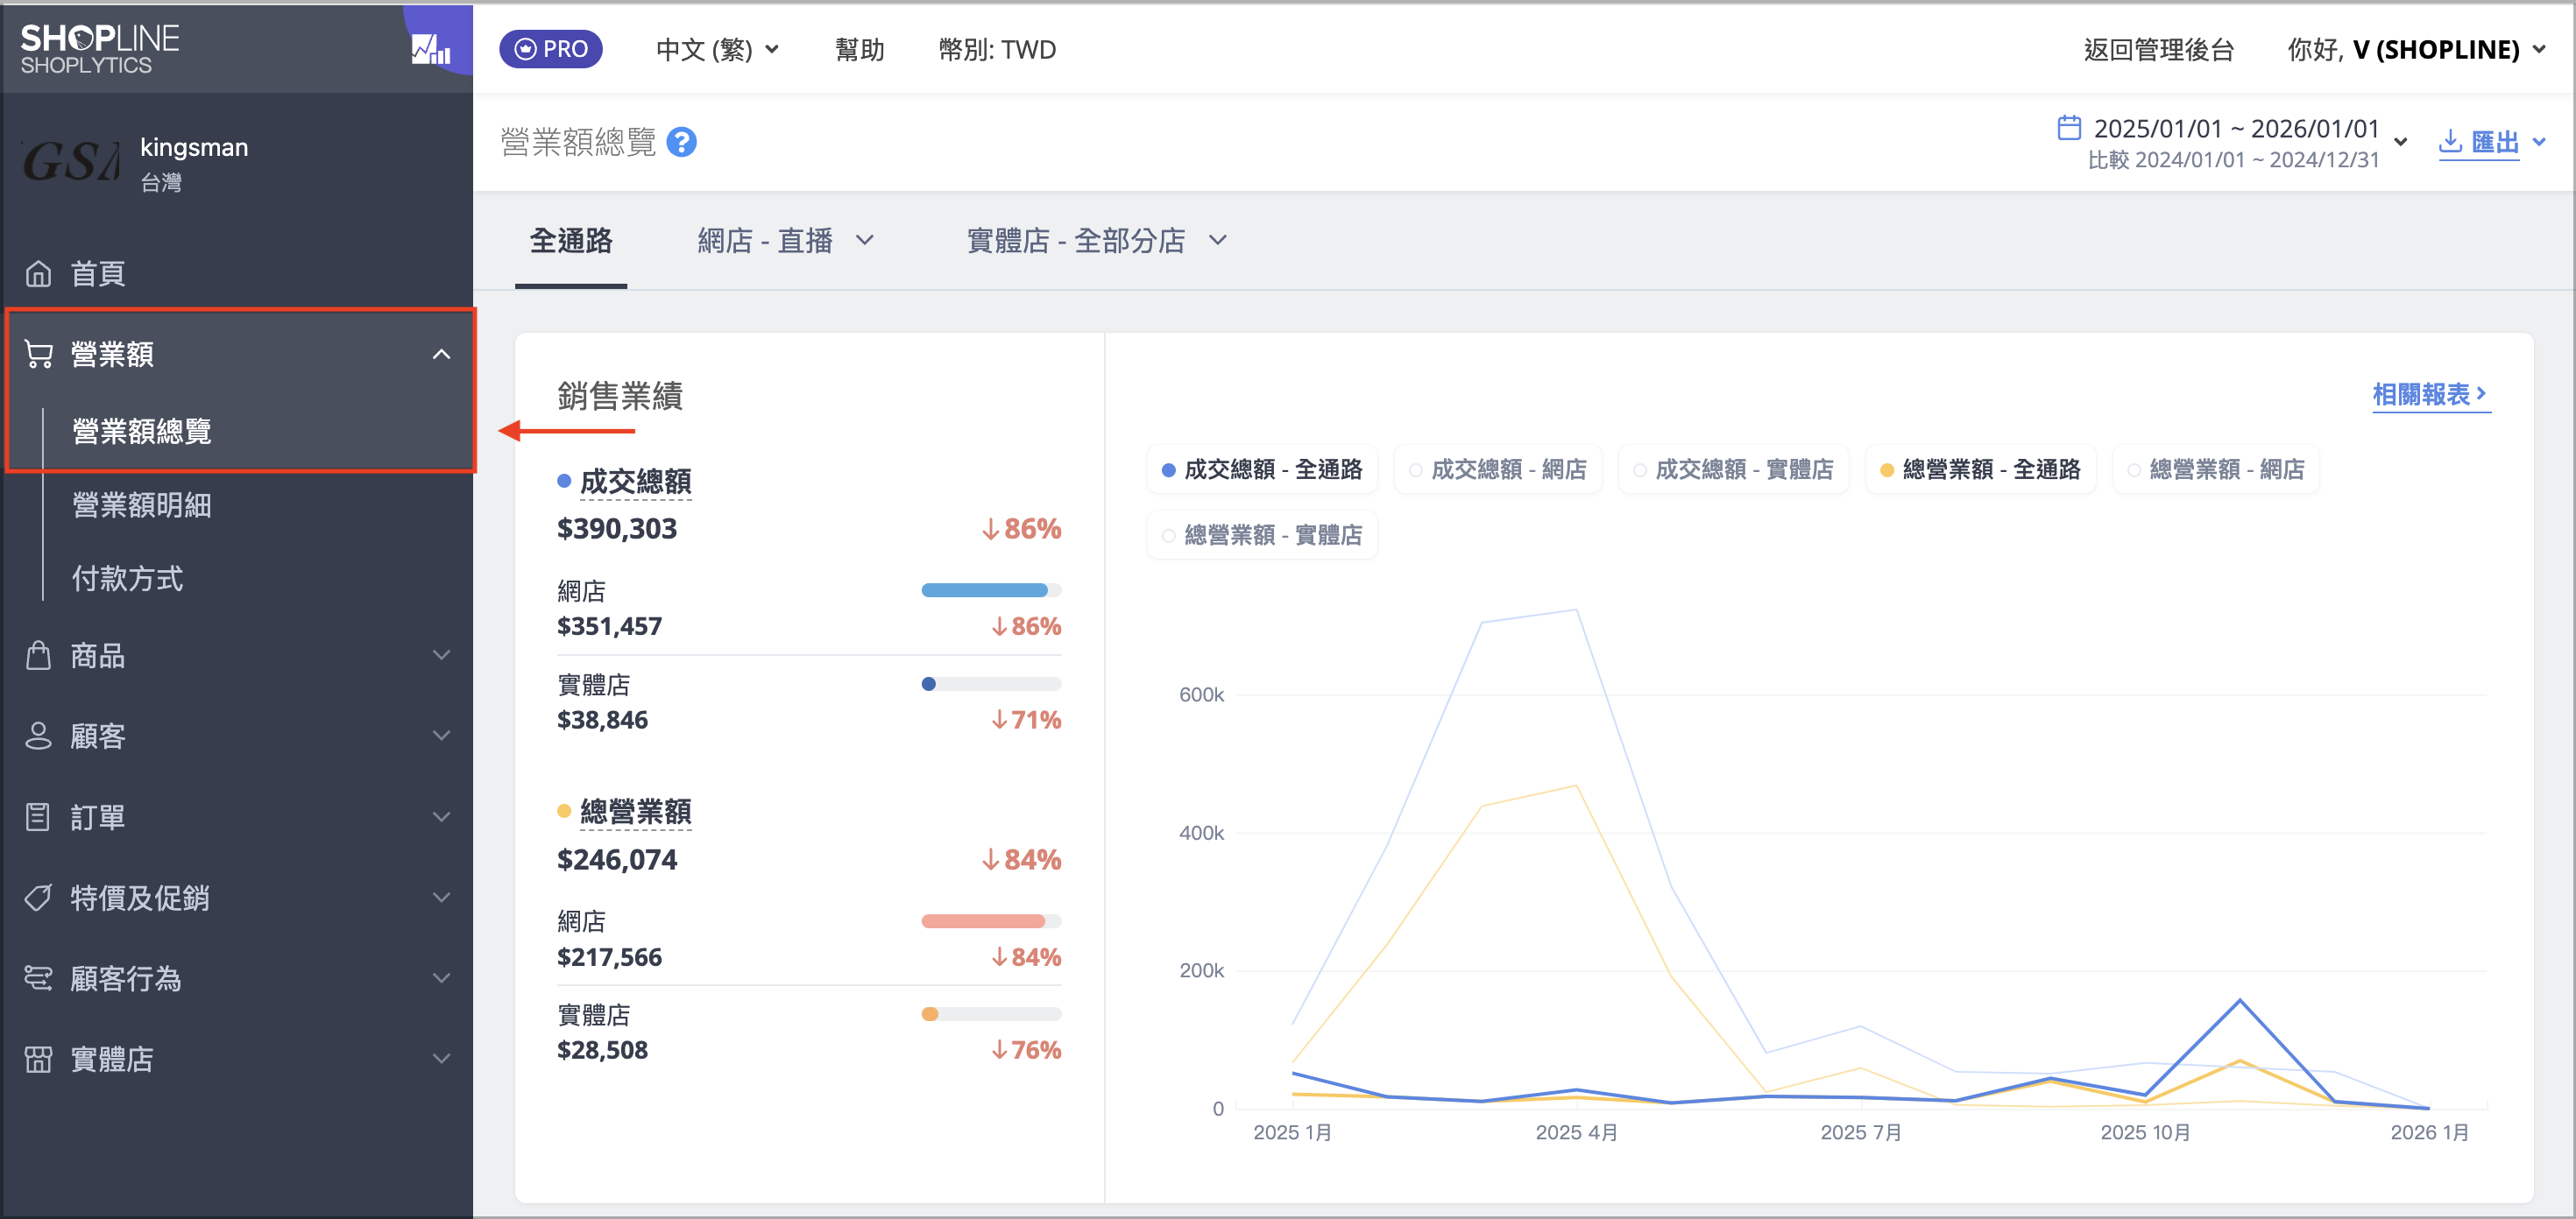Open the date range picker dropdown arrow
This screenshot has height=1219, width=2576.
(2400, 142)
